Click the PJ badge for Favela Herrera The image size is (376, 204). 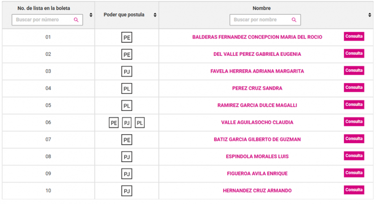click(127, 71)
